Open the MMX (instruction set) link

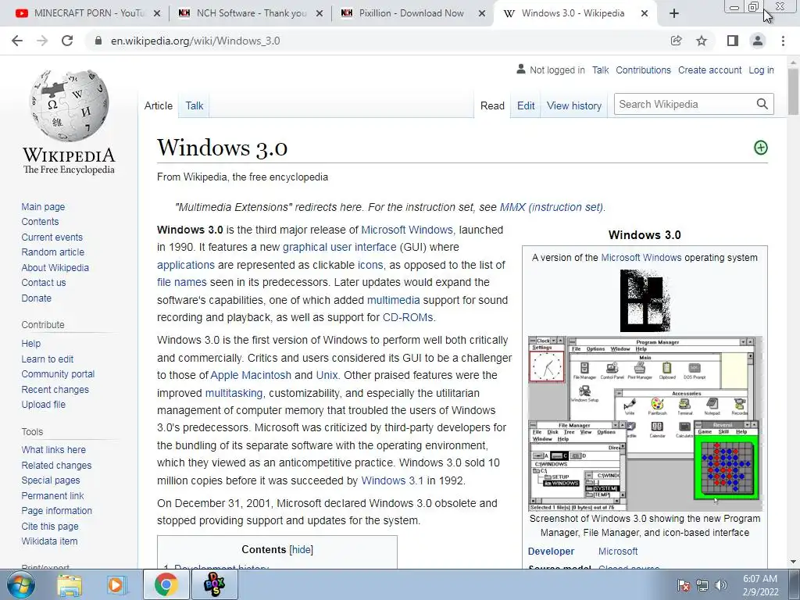click(552, 207)
